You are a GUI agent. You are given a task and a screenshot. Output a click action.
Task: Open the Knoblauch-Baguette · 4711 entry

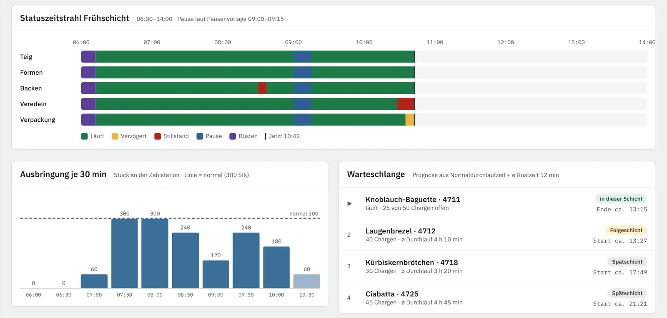(x=497, y=203)
